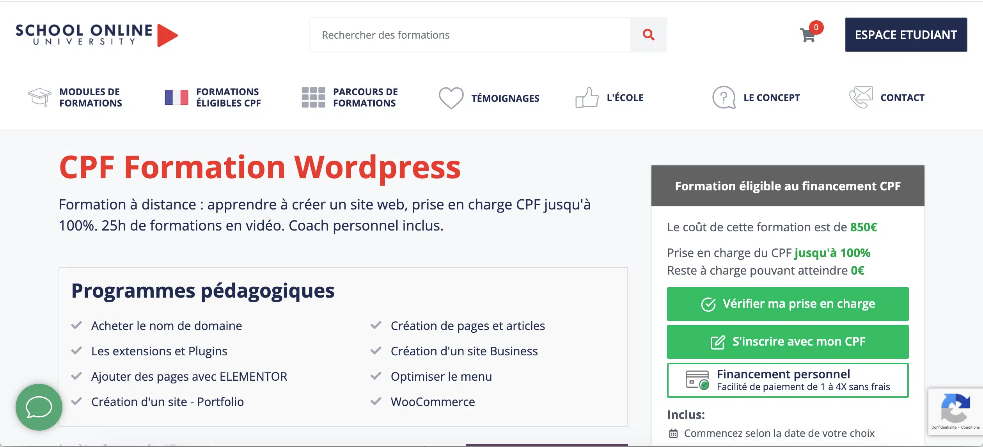This screenshot has height=447, width=983.
Task: Click the heart Témoignages icon
Action: pyautogui.click(x=451, y=98)
